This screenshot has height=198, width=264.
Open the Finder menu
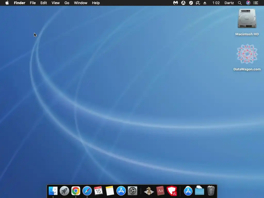[x=20, y=3]
